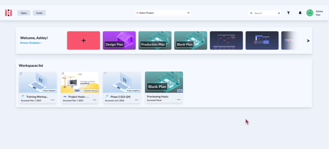Click the Open button
Screen dimensions: 329x149
pos(24,13)
